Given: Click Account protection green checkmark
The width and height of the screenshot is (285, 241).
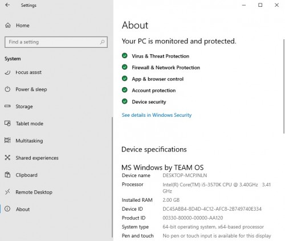Looking at the screenshot, I should (x=125, y=90).
